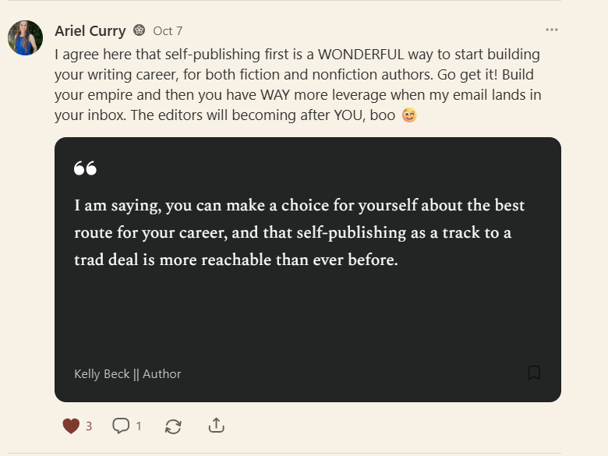Save the quoted post with the bookmark icon
608x456 pixels.
click(x=534, y=373)
